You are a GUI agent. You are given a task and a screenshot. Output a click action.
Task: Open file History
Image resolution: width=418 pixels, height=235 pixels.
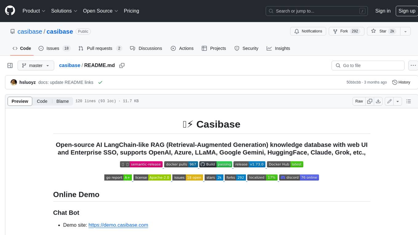click(x=401, y=82)
